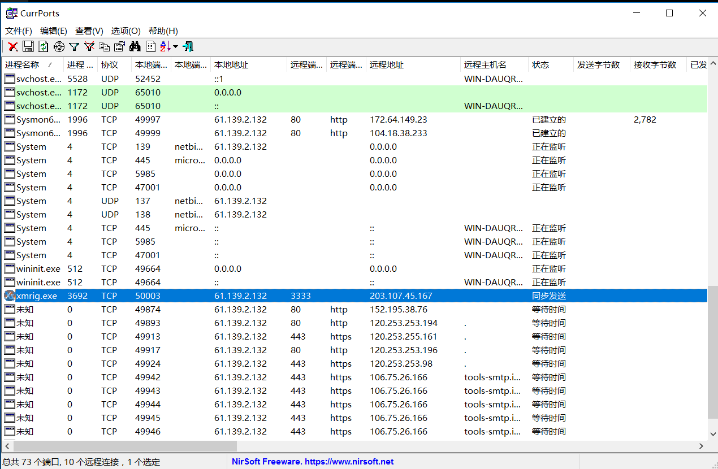Click vertical scrollbar down arrow
Screen dimensions: 718x469
(x=713, y=435)
